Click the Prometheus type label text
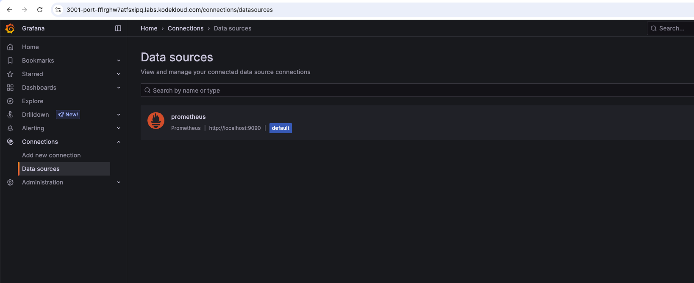 click(x=186, y=128)
